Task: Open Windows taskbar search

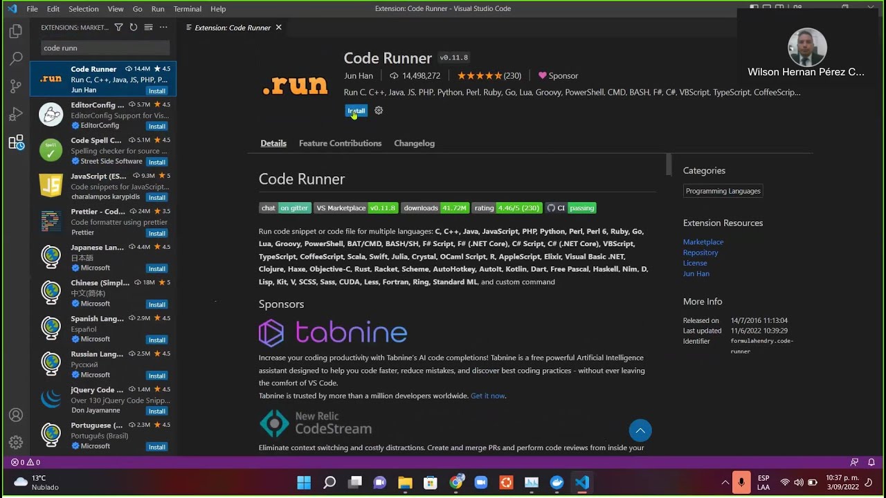Action: tap(329, 482)
